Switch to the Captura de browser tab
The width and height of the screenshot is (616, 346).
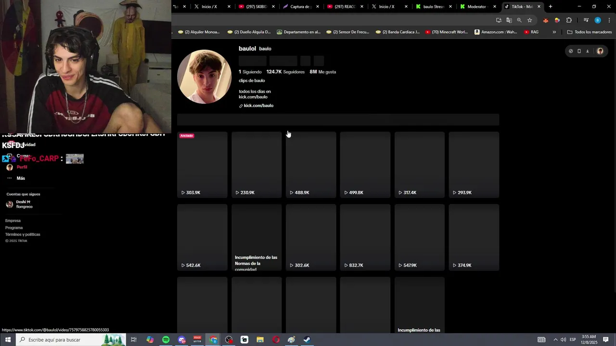(301, 7)
